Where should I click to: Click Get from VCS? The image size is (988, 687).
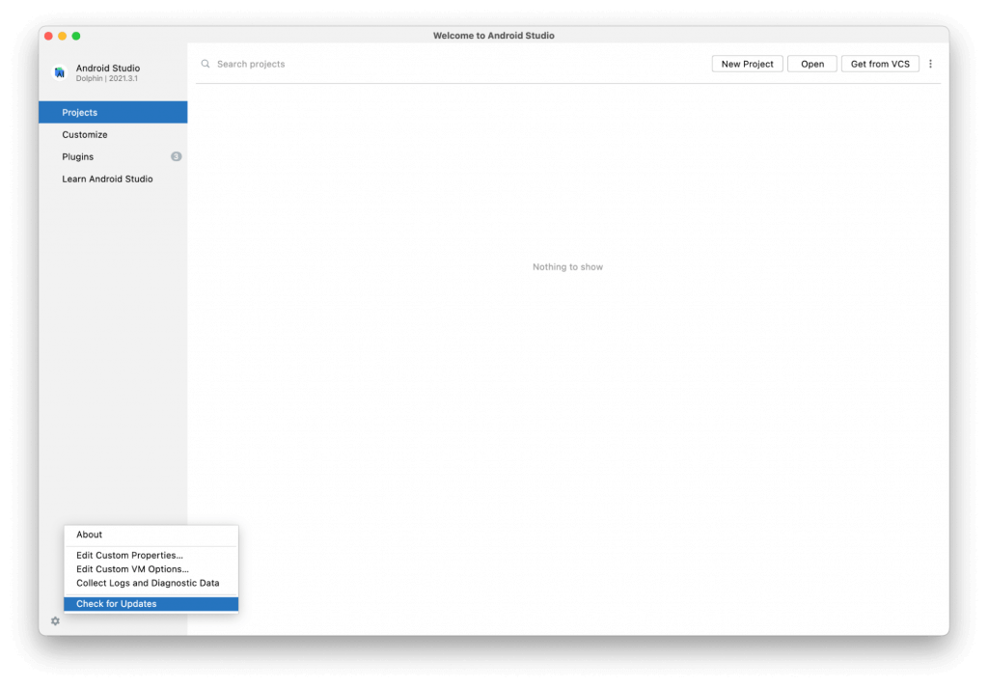pos(880,64)
